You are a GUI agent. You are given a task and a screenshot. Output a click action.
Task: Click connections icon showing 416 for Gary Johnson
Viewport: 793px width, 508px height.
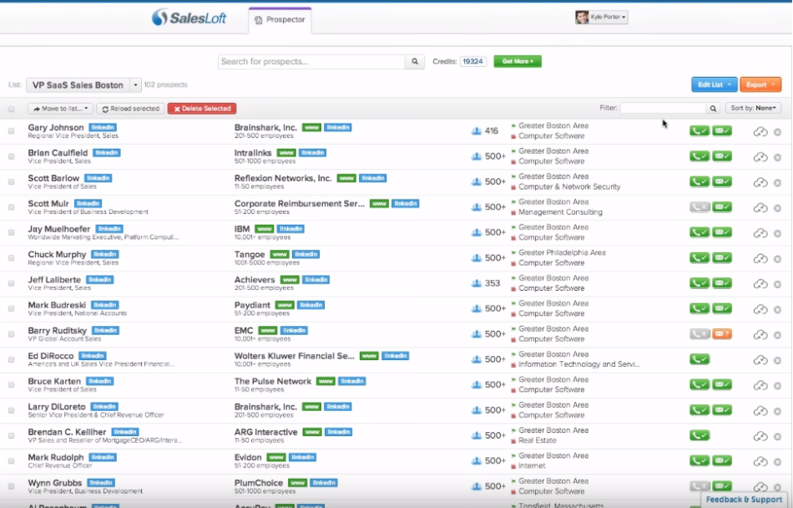476,131
